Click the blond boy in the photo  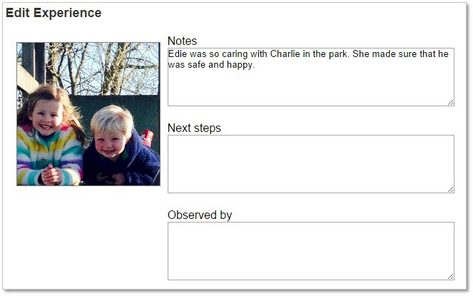[x=119, y=146]
